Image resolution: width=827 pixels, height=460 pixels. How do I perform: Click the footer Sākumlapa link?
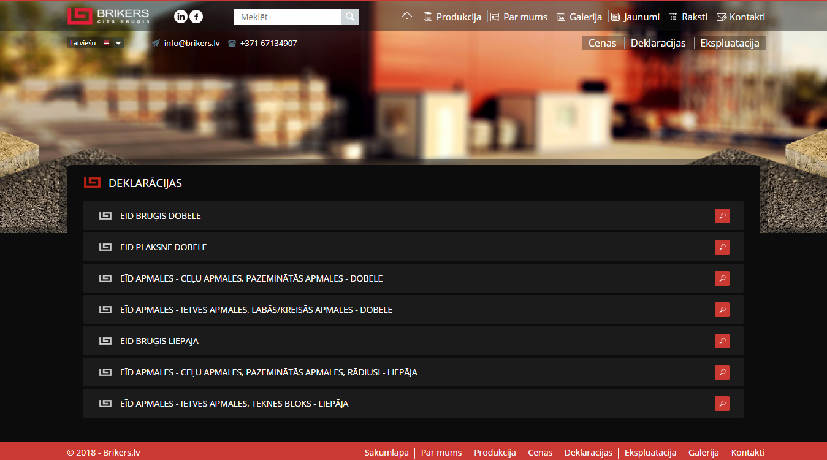click(x=386, y=453)
